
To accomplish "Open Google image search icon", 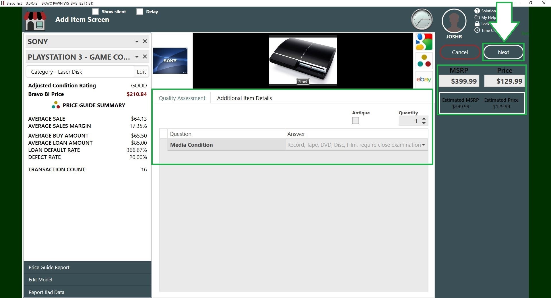I will click(424, 42).
